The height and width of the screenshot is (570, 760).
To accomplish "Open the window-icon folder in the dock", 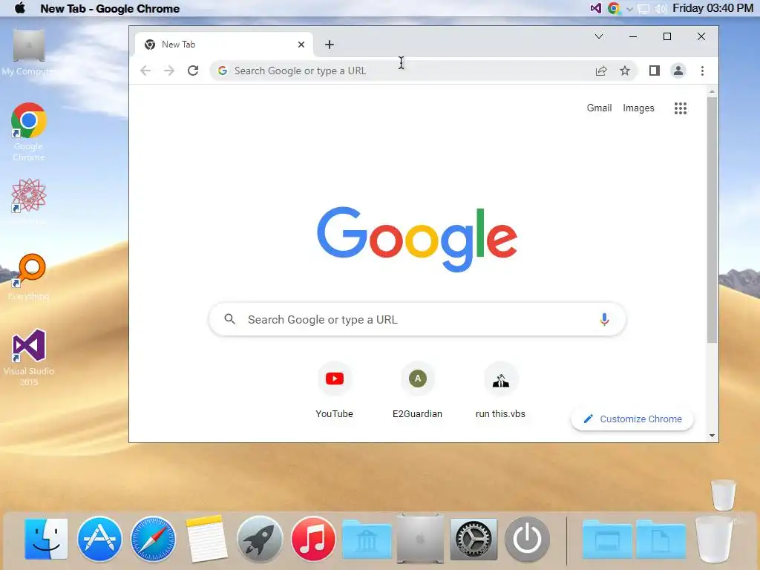I will point(607,539).
